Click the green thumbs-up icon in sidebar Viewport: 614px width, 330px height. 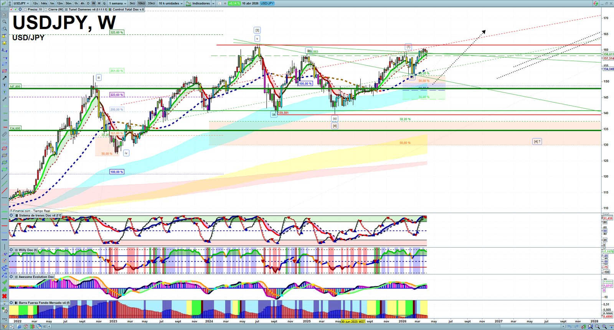pyautogui.click(x=5, y=289)
